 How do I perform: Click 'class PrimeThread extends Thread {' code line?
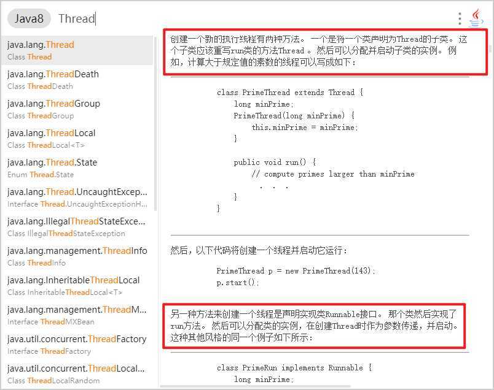[290, 93]
